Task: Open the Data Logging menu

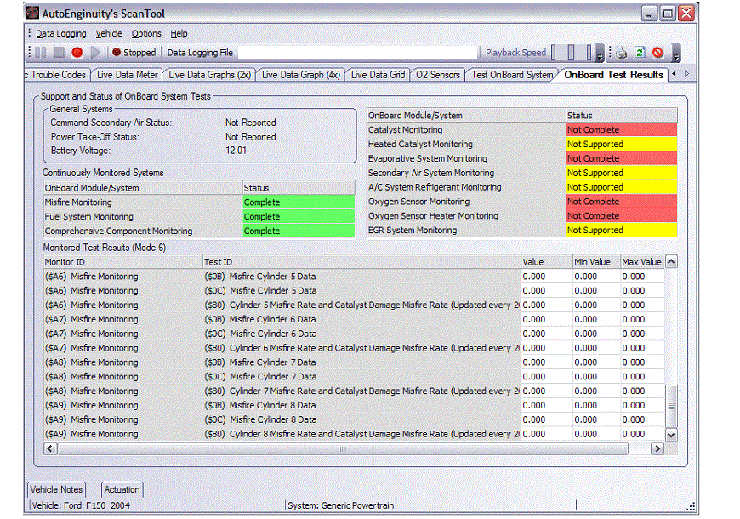Action: (60, 34)
